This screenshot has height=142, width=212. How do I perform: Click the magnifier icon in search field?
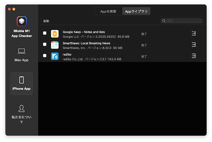click(164, 21)
